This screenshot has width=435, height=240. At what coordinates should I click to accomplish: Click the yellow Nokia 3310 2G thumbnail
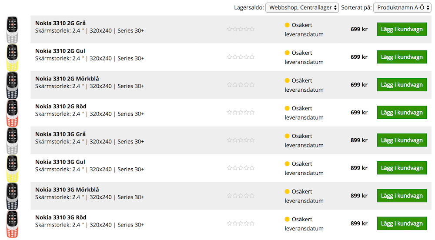(x=12, y=57)
